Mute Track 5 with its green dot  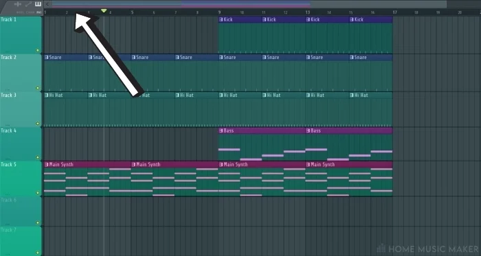click(38, 193)
